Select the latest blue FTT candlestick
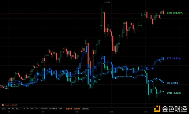Image resolution: width=189 pixels, height=114 pixels. point(163,58)
